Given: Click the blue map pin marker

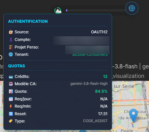Looking at the screenshot, I should click(134, 115).
